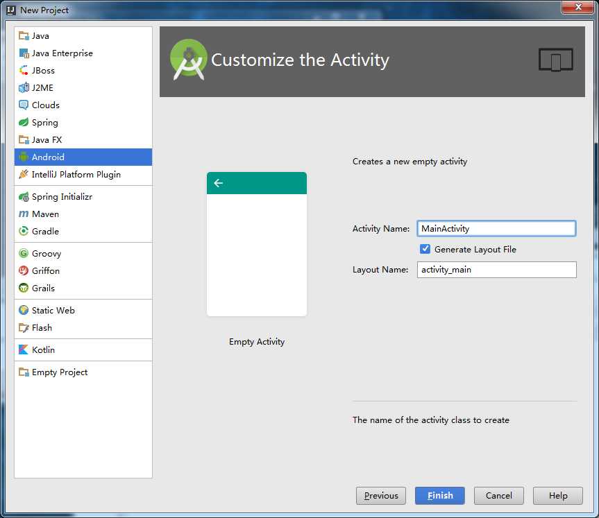Select J2ME text in list
599x518 pixels.
click(x=42, y=88)
